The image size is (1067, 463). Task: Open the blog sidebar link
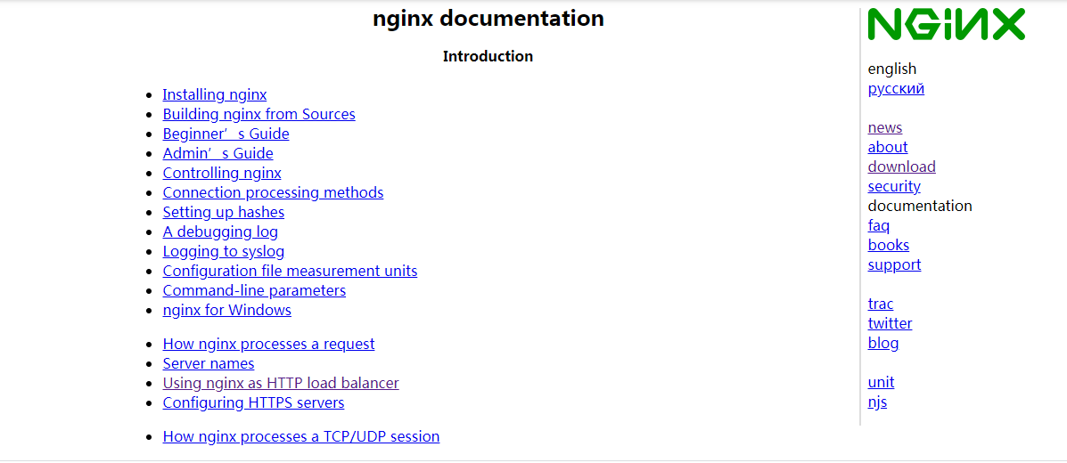[x=883, y=344]
